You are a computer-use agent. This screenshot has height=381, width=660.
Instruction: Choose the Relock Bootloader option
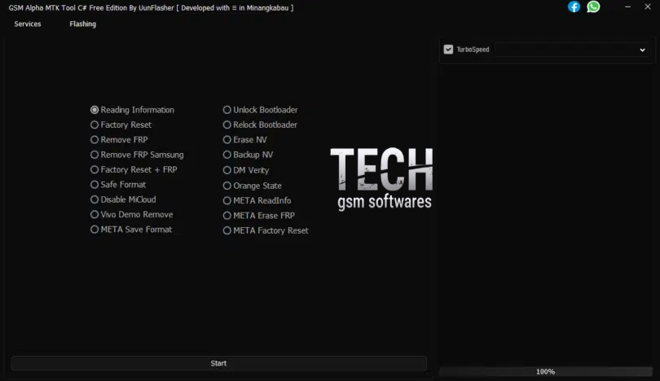(260, 125)
